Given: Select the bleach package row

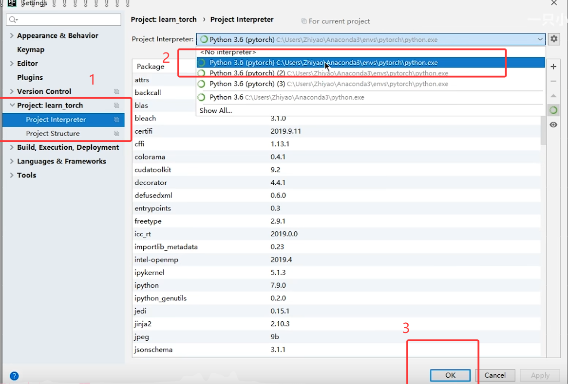Looking at the screenshot, I should 337,118.
